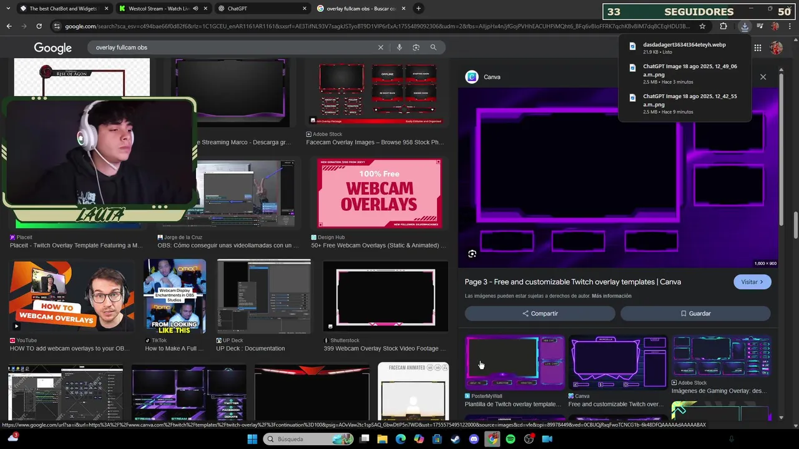799x449 pixels.
Task: Open Placeit Twitch Overlay Template link
Action: point(76,246)
